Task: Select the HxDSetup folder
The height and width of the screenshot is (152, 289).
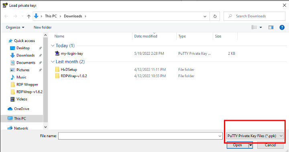Action: click(69, 70)
